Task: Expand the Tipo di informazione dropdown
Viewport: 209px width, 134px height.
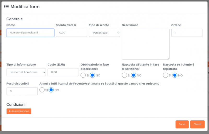Action: [26, 72]
